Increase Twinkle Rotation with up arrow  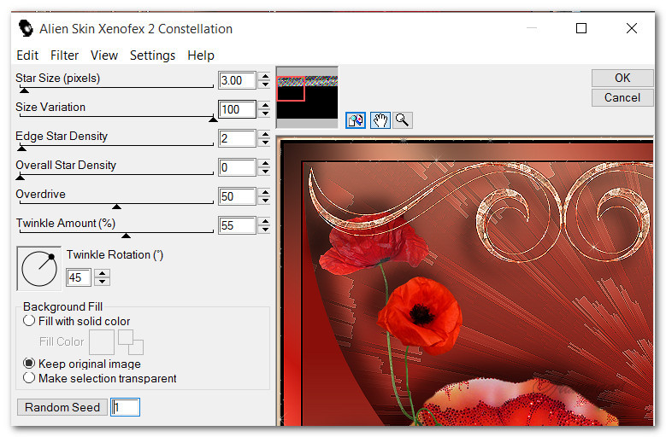103,273
